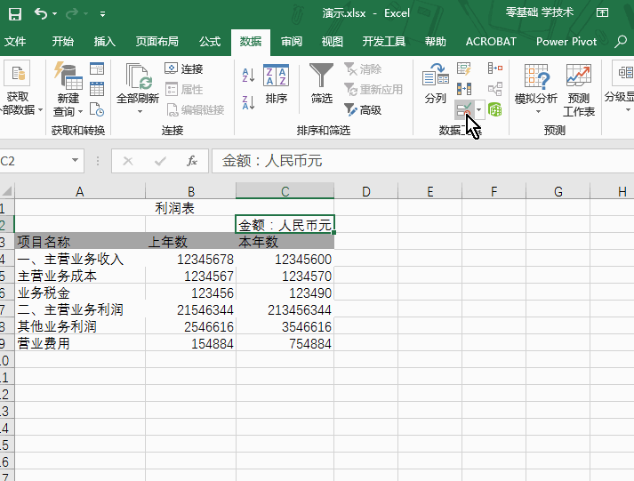Screen dimensions: 634x481
Task: Open the undo history dropdown arrow
Action: [54, 14]
